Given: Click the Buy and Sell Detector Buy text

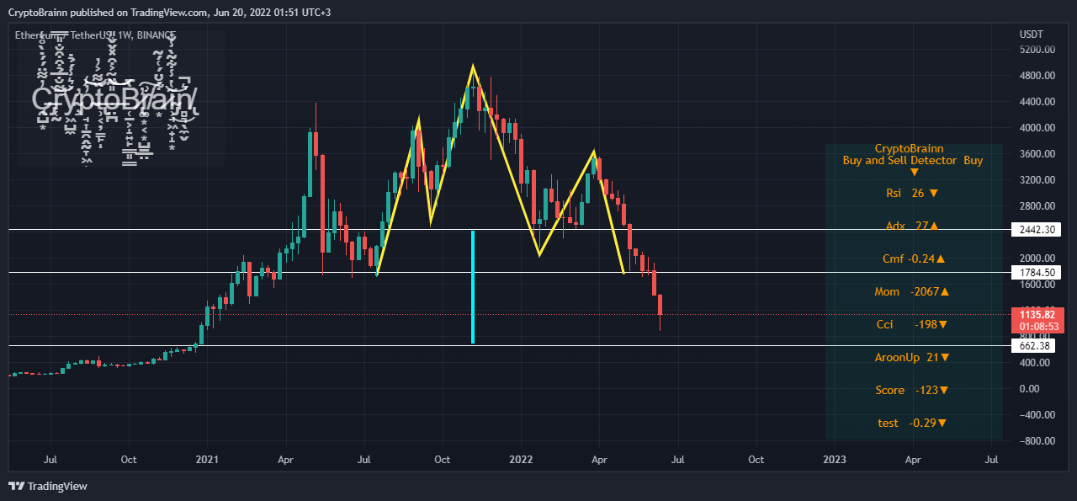Looking at the screenshot, I should (x=913, y=160).
